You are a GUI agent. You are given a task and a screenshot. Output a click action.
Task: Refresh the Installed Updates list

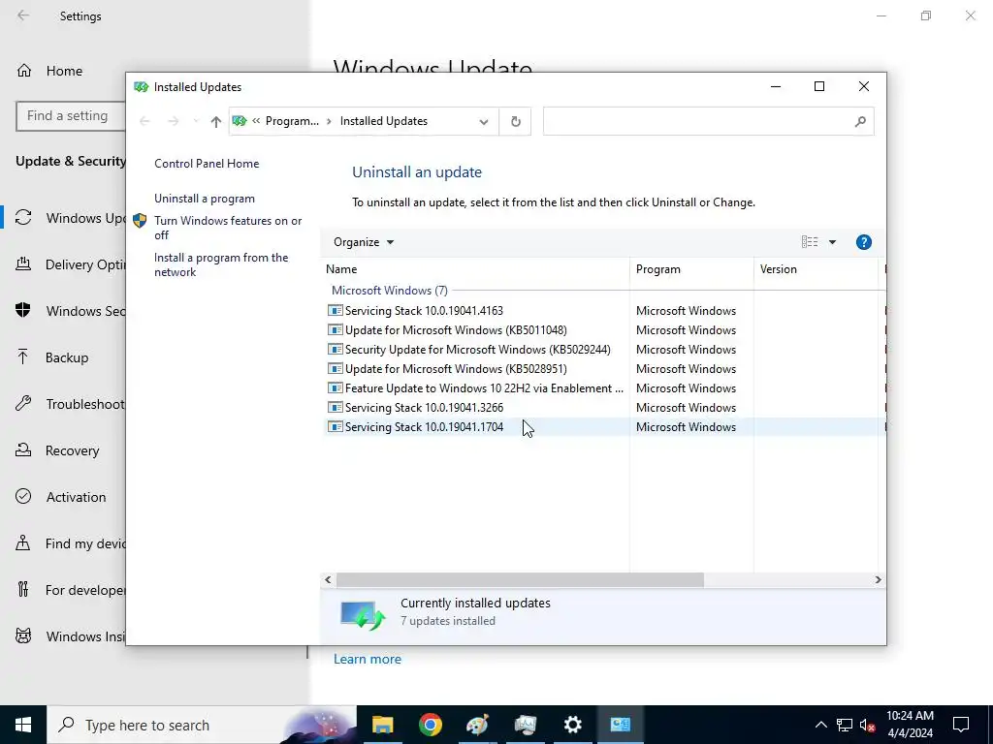click(516, 121)
